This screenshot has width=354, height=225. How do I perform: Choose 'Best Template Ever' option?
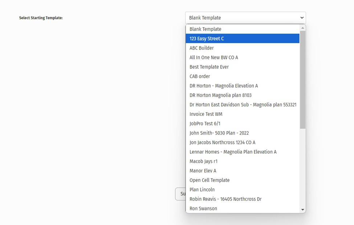(209, 67)
